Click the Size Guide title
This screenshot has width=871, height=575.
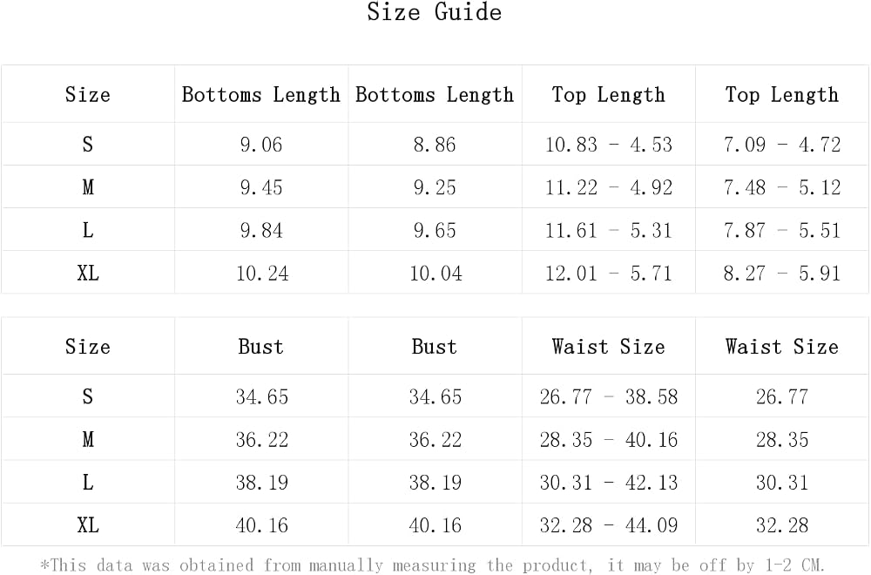(x=435, y=12)
